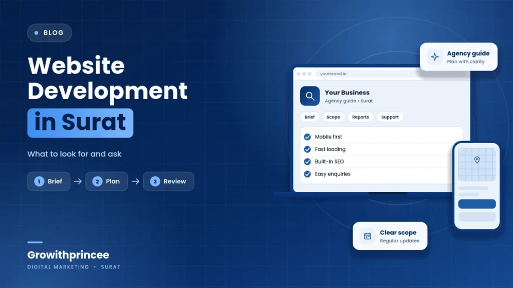
Task: Click the Review step pill
Action: point(168,181)
